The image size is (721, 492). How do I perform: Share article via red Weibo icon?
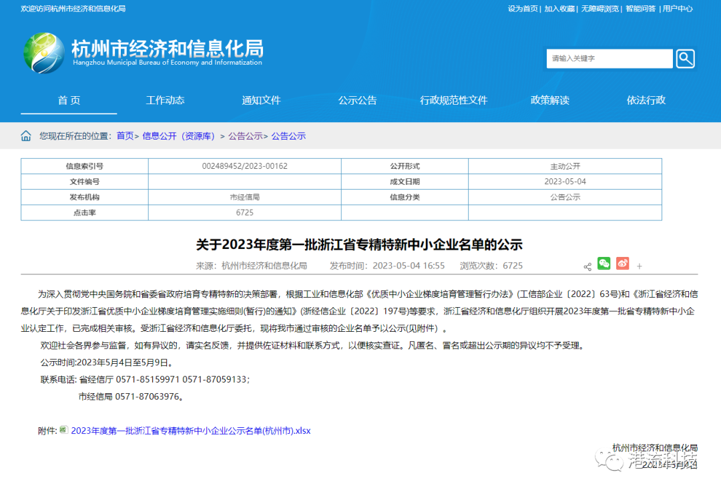click(622, 264)
